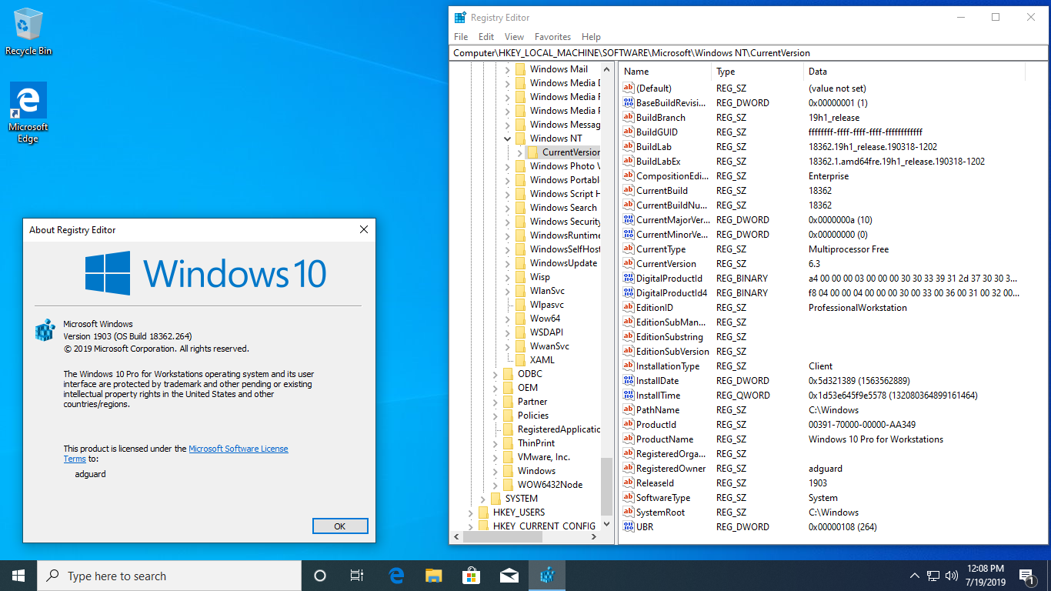Click the BaseBuildRevision DWORD value icon
This screenshot has height=591, width=1051.
(628, 103)
